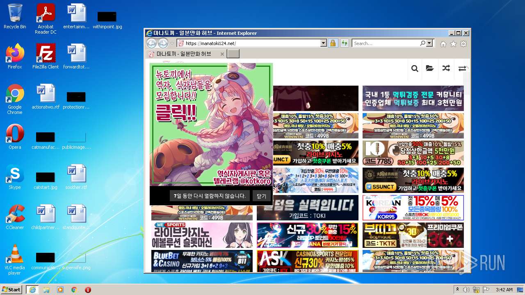Click the site shuffle icon
The width and height of the screenshot is (525, 295).
tap(446, 68)
